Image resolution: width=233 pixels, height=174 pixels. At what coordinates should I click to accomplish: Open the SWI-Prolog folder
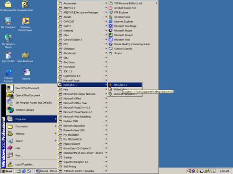(x=82, y=166)
